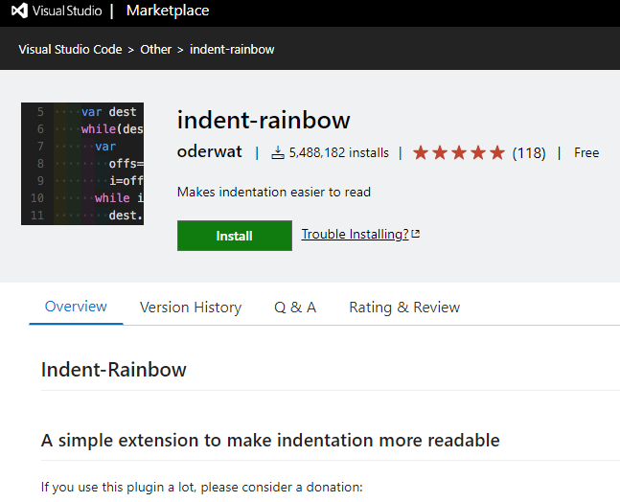The width and height of the screenshot is (620, 502).
Task: Click "Makes indentation easier to read" description
Action: pos(274,193)
